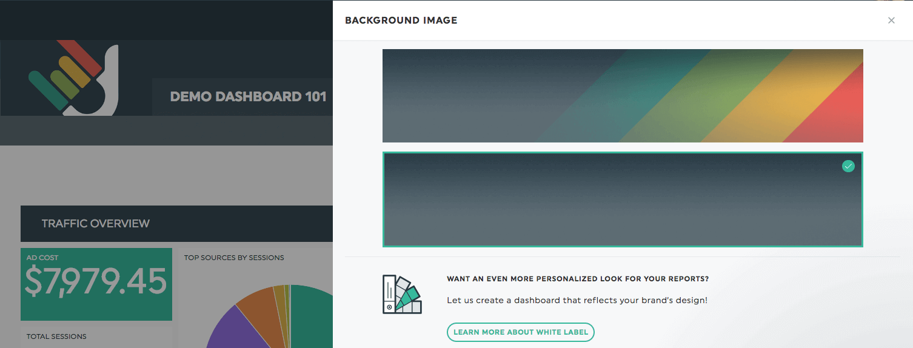Image resolution: width=913 pixels, height=348 pixels.
Task: Select the rainbow striped background image
Action: [623, 96]
